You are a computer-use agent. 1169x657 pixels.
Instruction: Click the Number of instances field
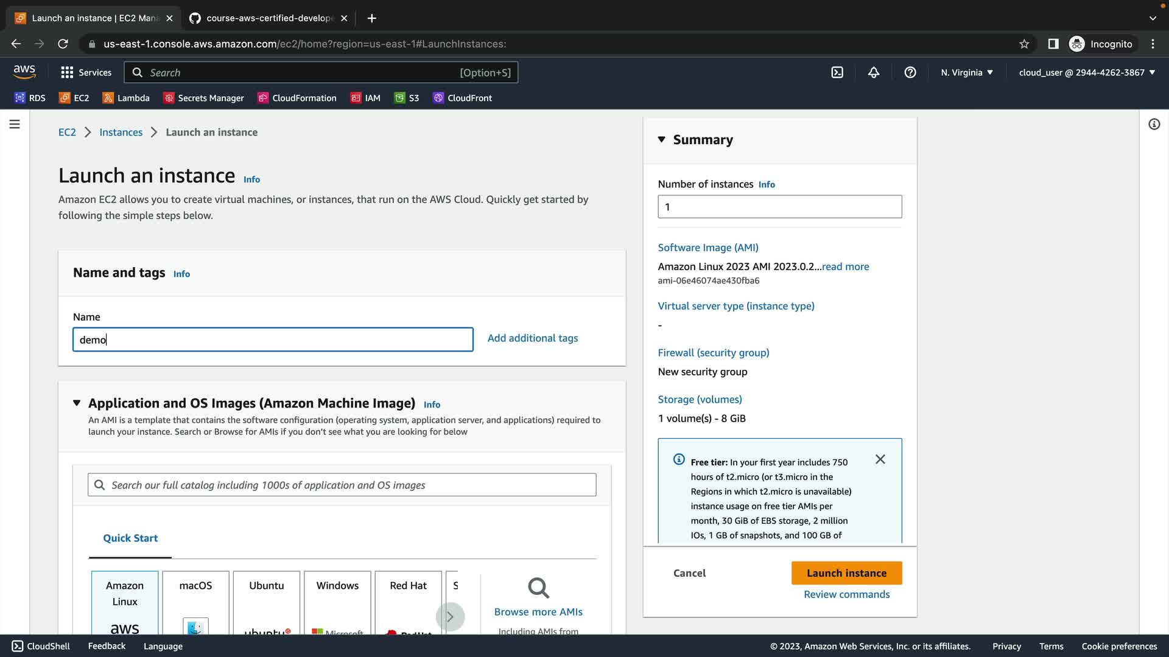(x=779, y=207)
